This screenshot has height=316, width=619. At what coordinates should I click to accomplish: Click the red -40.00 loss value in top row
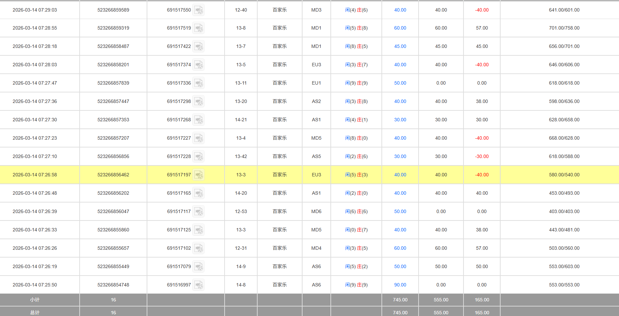point(482,10)
